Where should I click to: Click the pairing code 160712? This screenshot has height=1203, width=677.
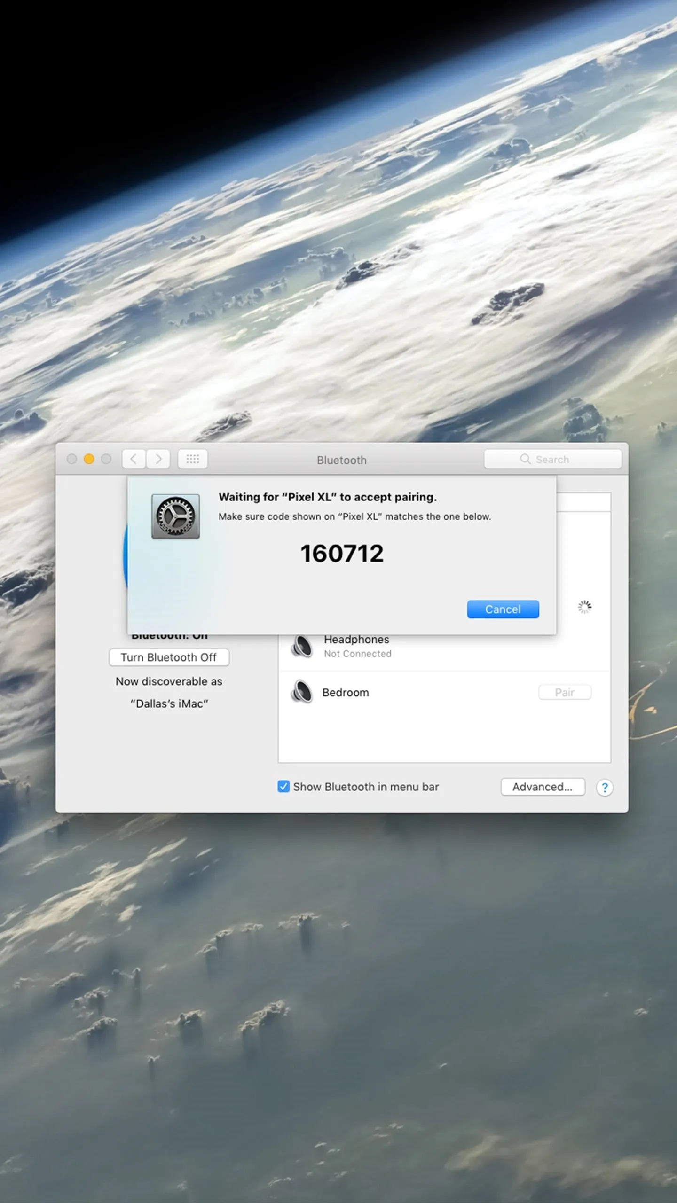(x=342, y=553)
